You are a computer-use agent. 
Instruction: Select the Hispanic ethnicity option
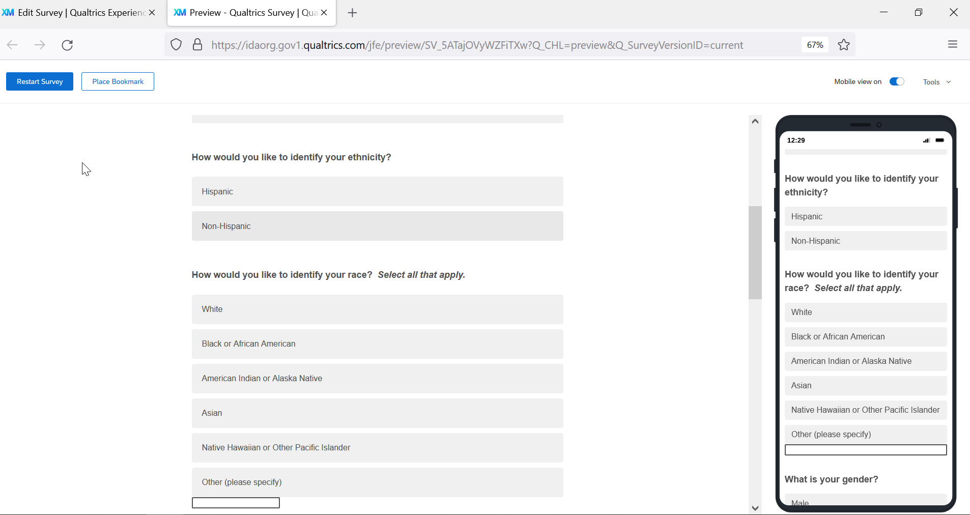(377, 191)
